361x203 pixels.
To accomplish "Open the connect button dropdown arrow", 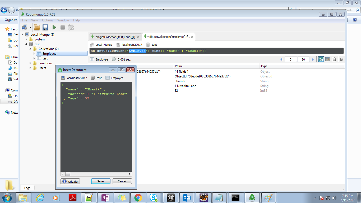I will (x=30, y=27).
